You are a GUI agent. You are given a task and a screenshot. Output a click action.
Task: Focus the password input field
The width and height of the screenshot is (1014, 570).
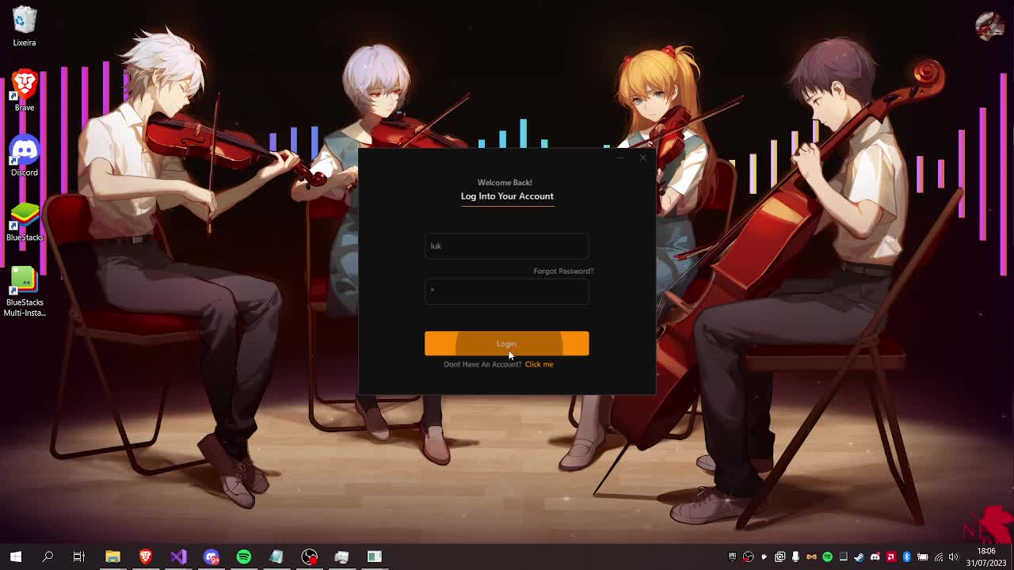506,292
